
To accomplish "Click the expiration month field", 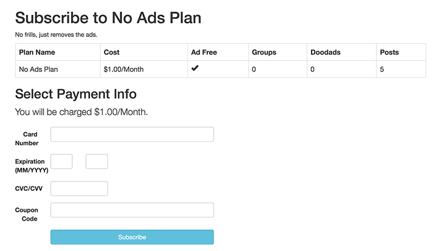I will (62, 162).
